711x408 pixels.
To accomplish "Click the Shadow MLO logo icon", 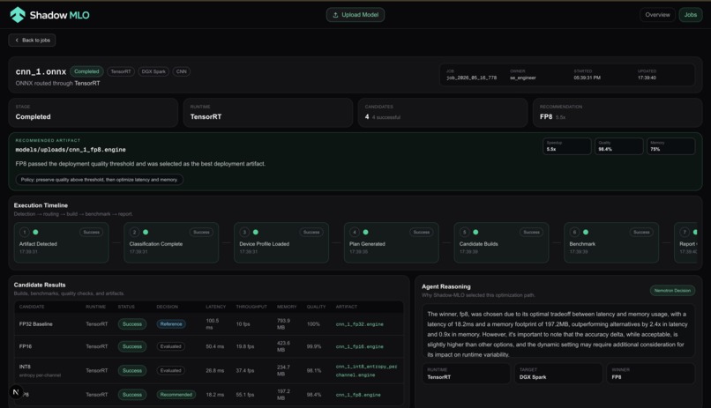I will click(x=18, y=15).
